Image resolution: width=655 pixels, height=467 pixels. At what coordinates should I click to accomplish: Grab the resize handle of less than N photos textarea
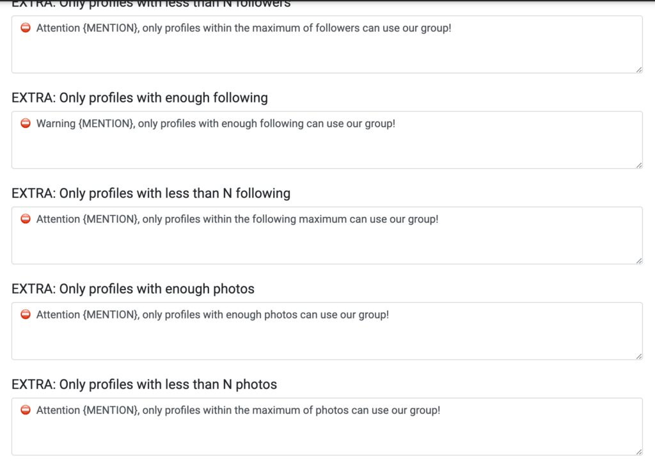click(639, 452)
